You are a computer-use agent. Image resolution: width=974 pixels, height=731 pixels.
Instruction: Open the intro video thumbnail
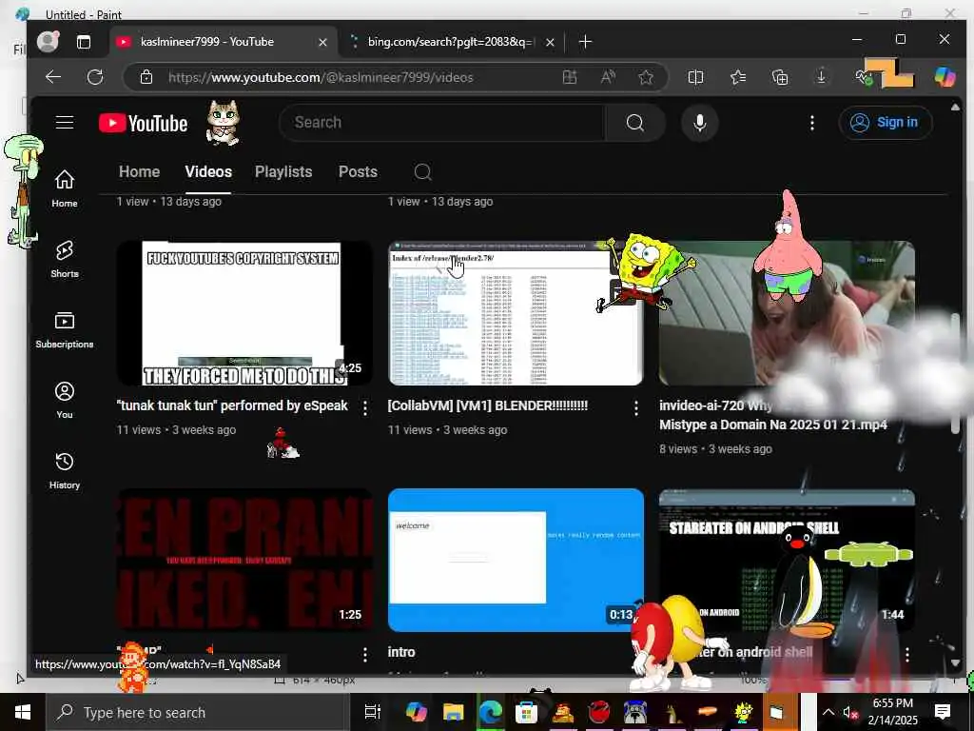[x=516, y=560]
